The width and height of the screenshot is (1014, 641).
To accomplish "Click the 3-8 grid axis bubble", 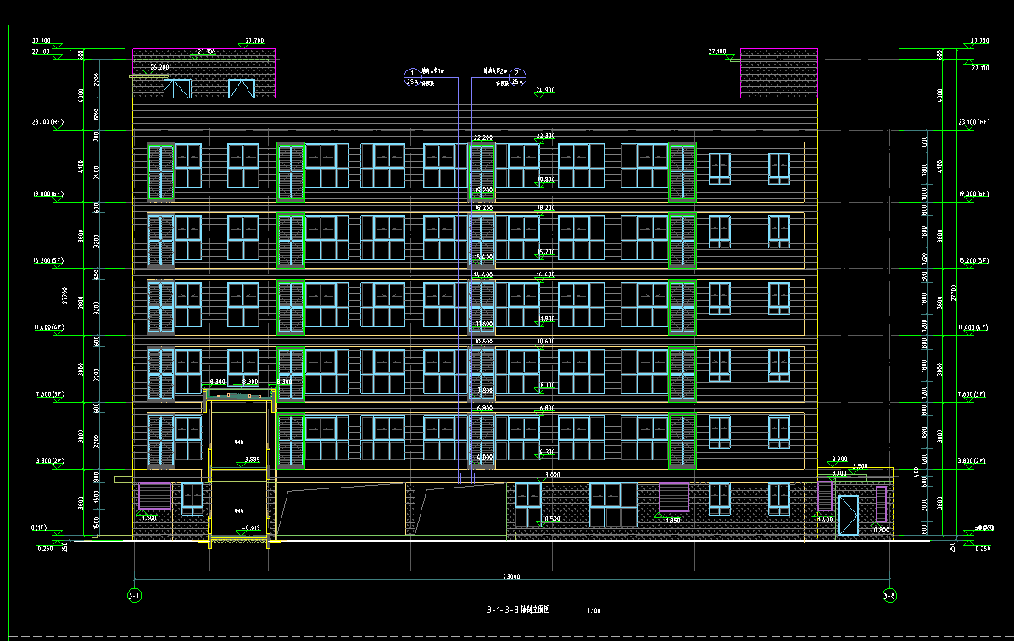I will (889, 596).
